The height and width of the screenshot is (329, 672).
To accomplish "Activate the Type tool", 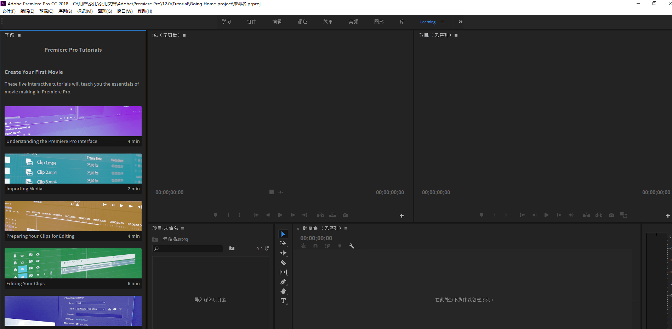I will [x=283, y=301].
